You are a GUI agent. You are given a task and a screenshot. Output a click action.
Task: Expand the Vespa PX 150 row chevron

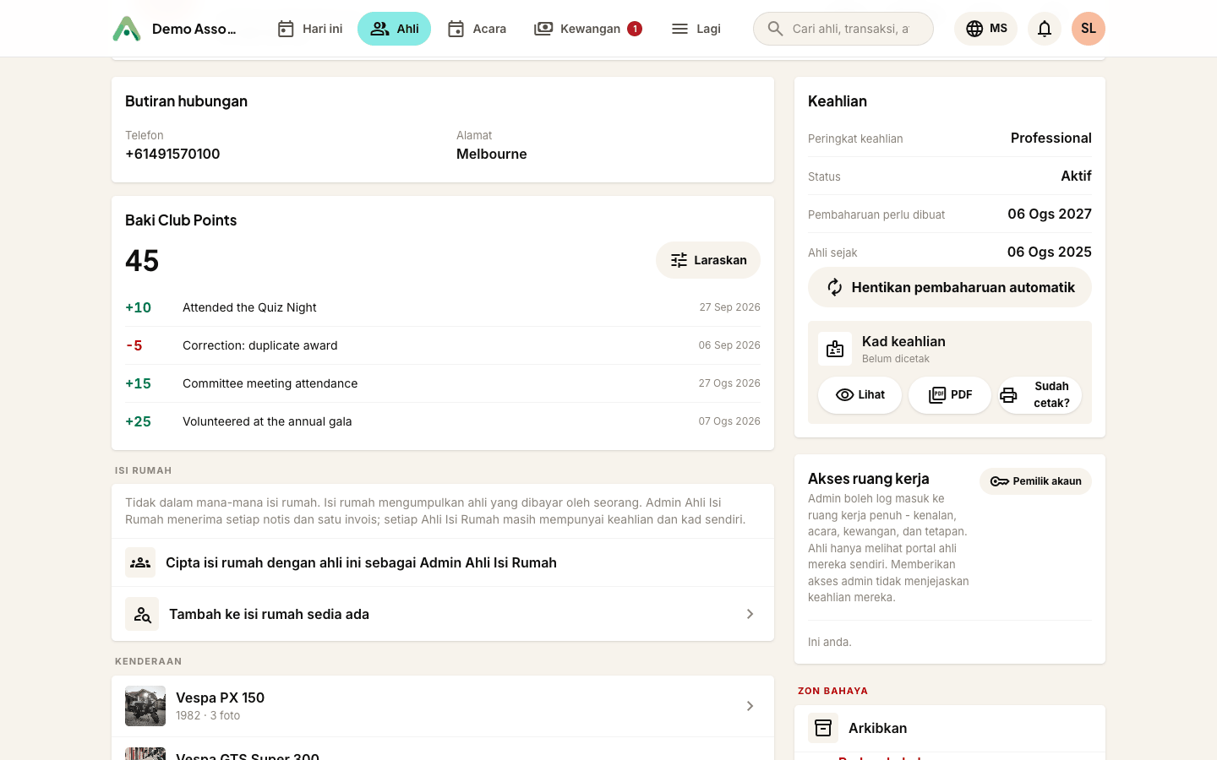750,706
